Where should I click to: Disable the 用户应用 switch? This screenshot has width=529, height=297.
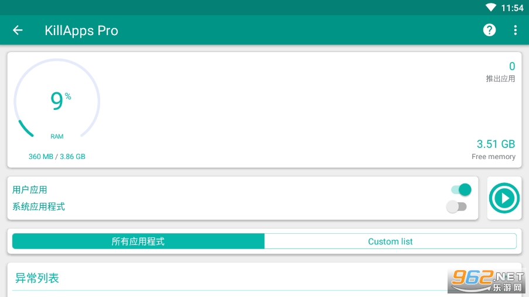(x=461, y=189)
